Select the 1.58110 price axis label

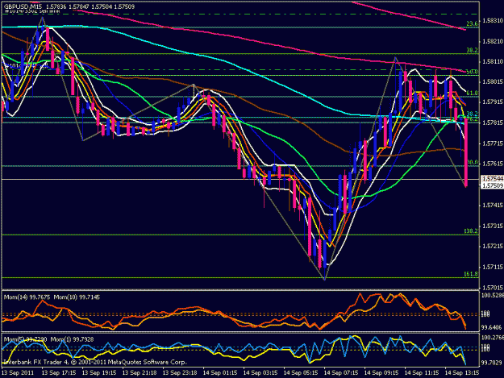coord(493,61)
